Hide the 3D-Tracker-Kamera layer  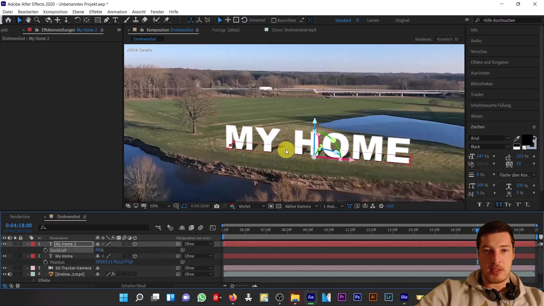point(5,268)
